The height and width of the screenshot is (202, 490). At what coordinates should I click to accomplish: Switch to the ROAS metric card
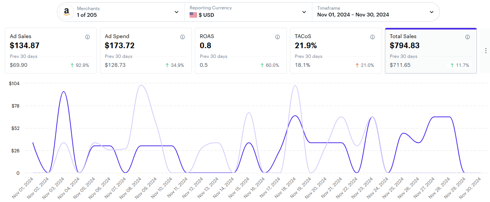[x=241, y=50]
